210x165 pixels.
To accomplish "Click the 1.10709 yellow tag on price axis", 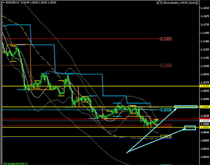I will [x=204, y=86].
